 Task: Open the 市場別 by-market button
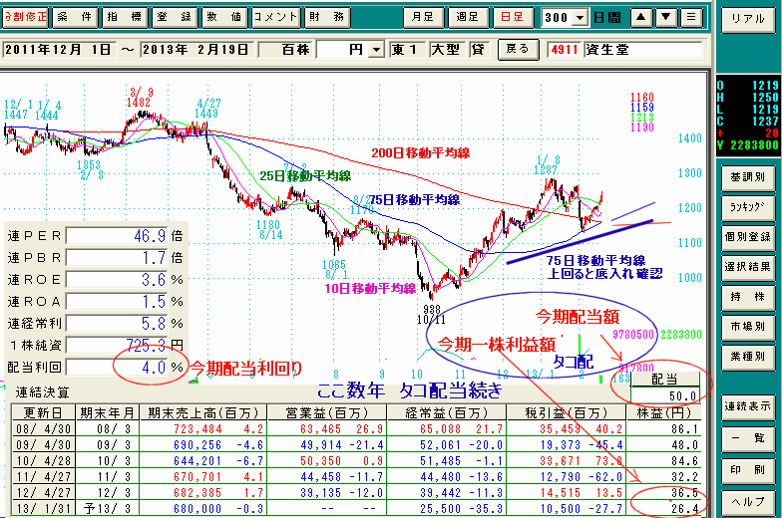point(748,327)
